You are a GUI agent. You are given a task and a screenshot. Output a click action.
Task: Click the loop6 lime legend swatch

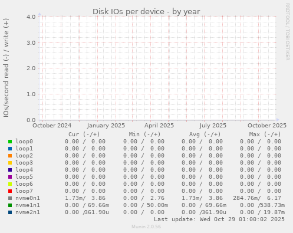tap(10, 184)
